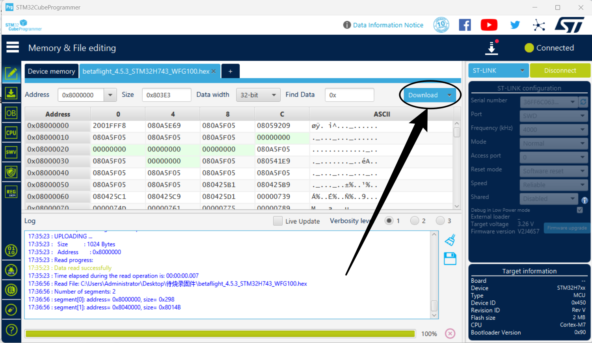Expand the Address dropdown arrow
592x343 pixels.
110,95
